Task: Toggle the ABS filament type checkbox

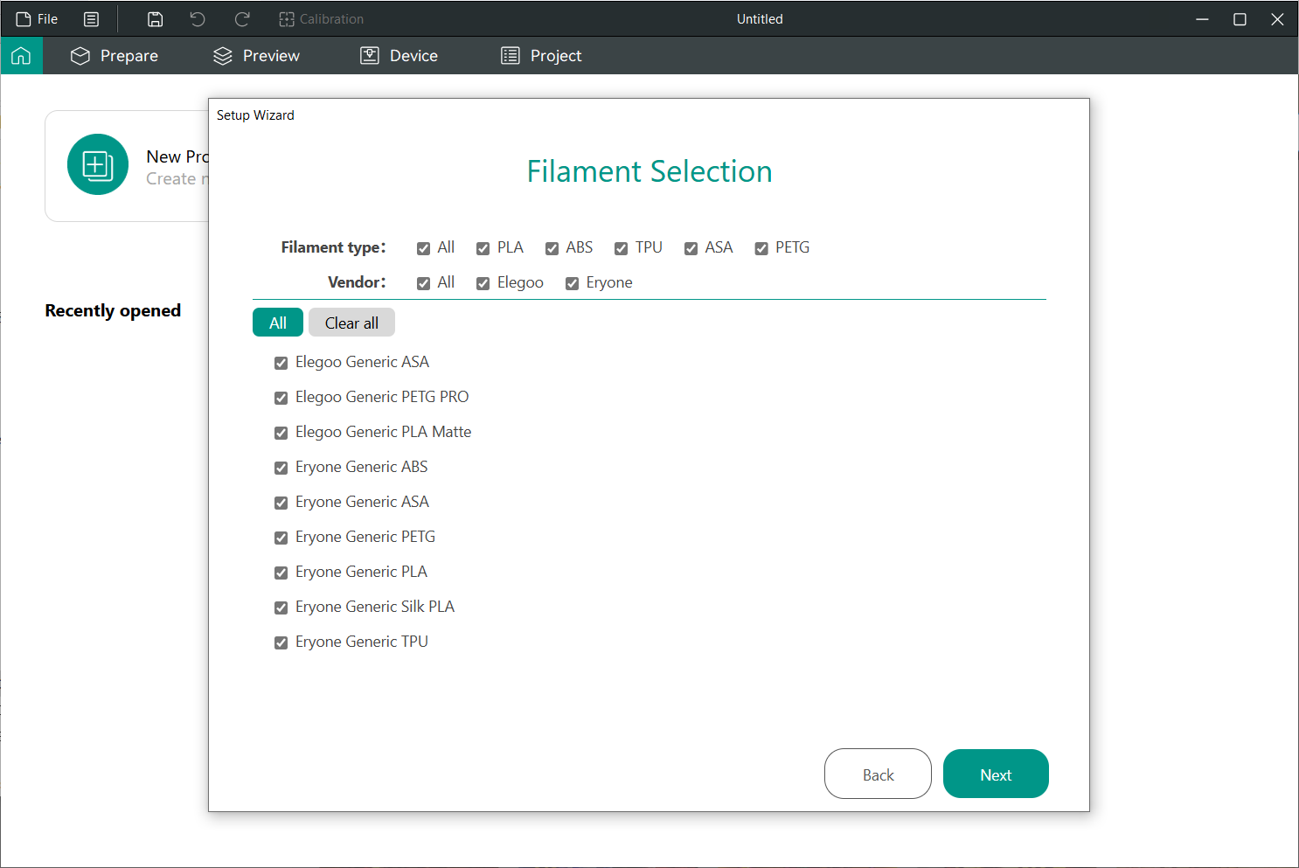Action: click(552, 248)
